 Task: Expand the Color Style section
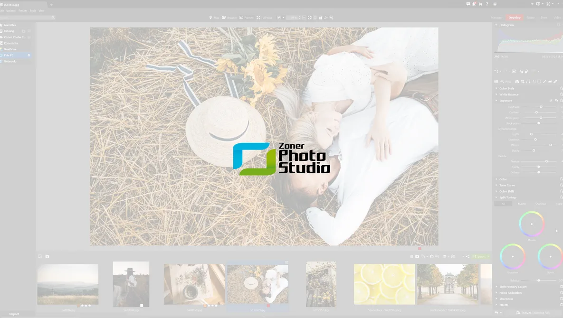pyautogui.click(x=506, y=89)
